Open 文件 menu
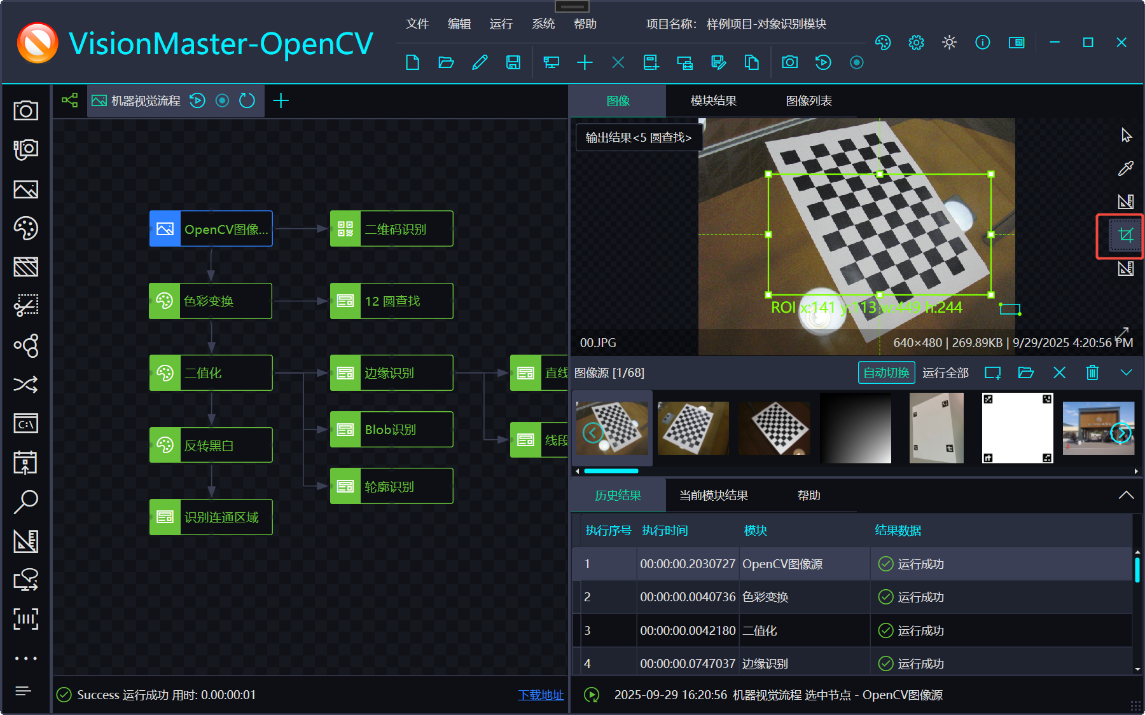The height and width of the screenshot is (715, 1145). (417, 24)
